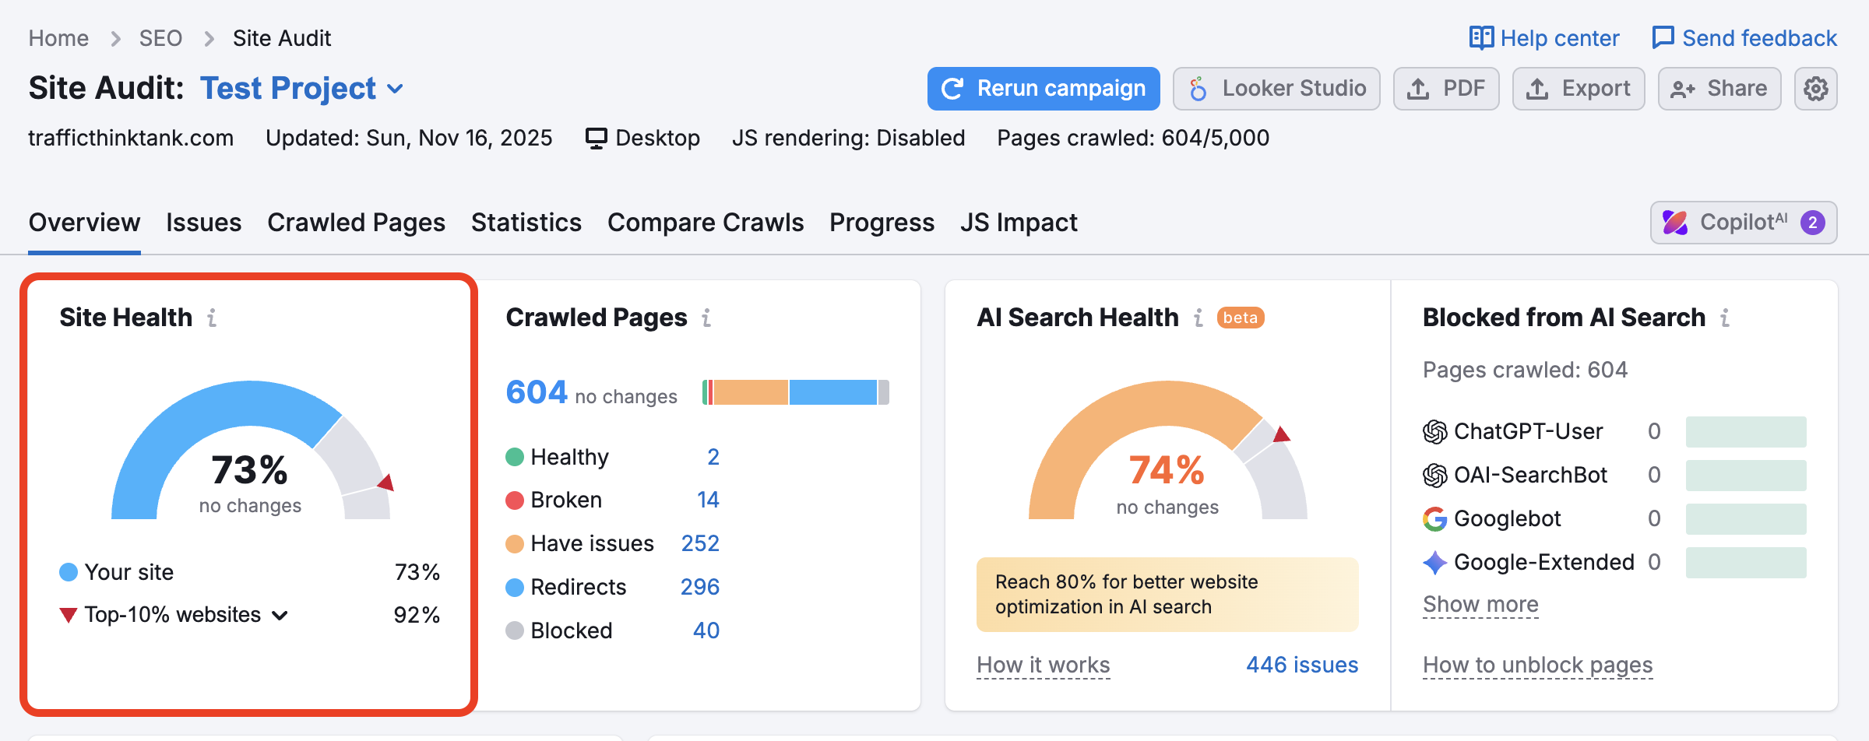Open the 446 issues link
This screenshot has width=1869, height=741.
click(1301, 664)
